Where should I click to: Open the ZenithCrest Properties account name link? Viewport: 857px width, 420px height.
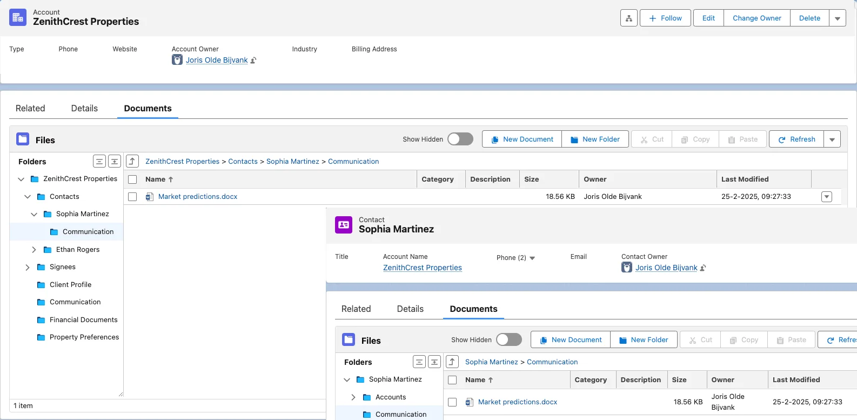(422, 268)
